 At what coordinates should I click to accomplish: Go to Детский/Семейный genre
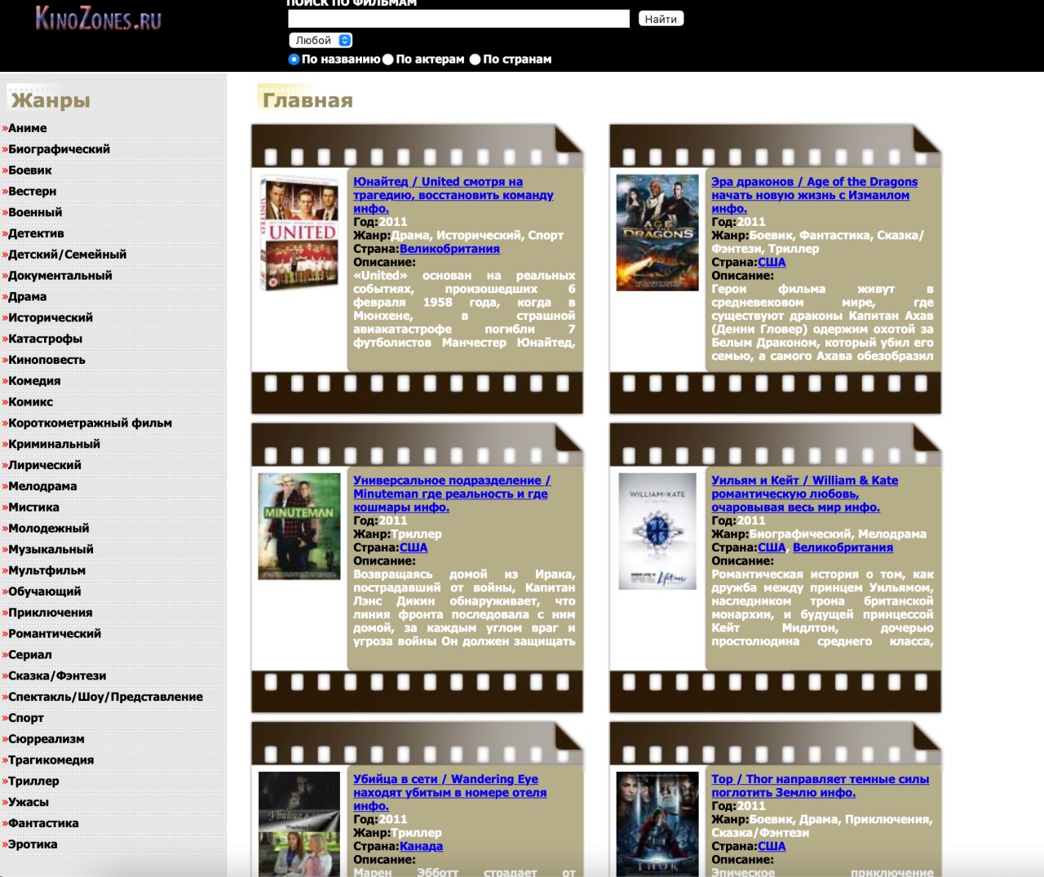pyautogui.click(x=68, y=255)
